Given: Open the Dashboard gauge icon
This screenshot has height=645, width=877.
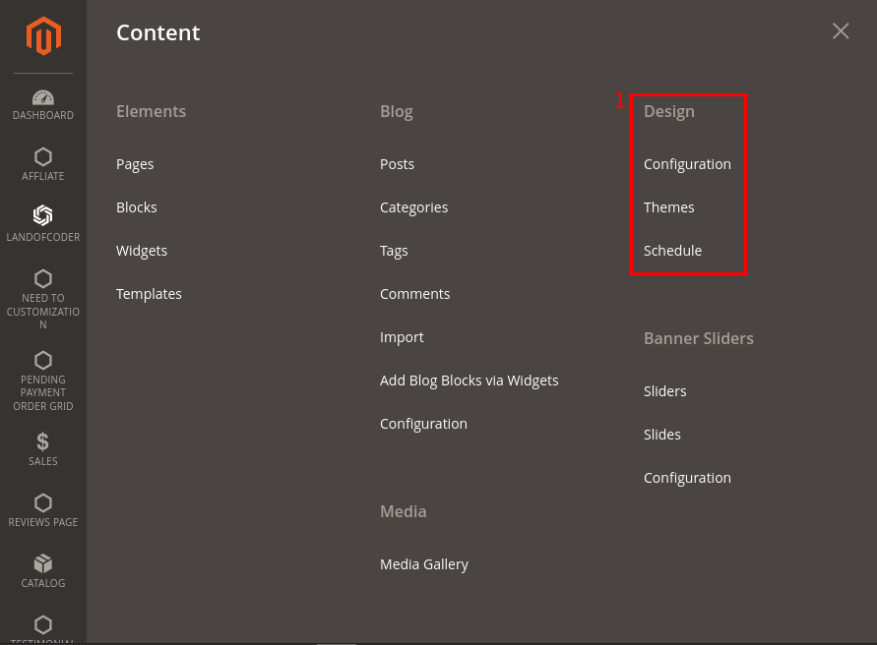Looking at the screenshot, I should (x=43, y=98).
